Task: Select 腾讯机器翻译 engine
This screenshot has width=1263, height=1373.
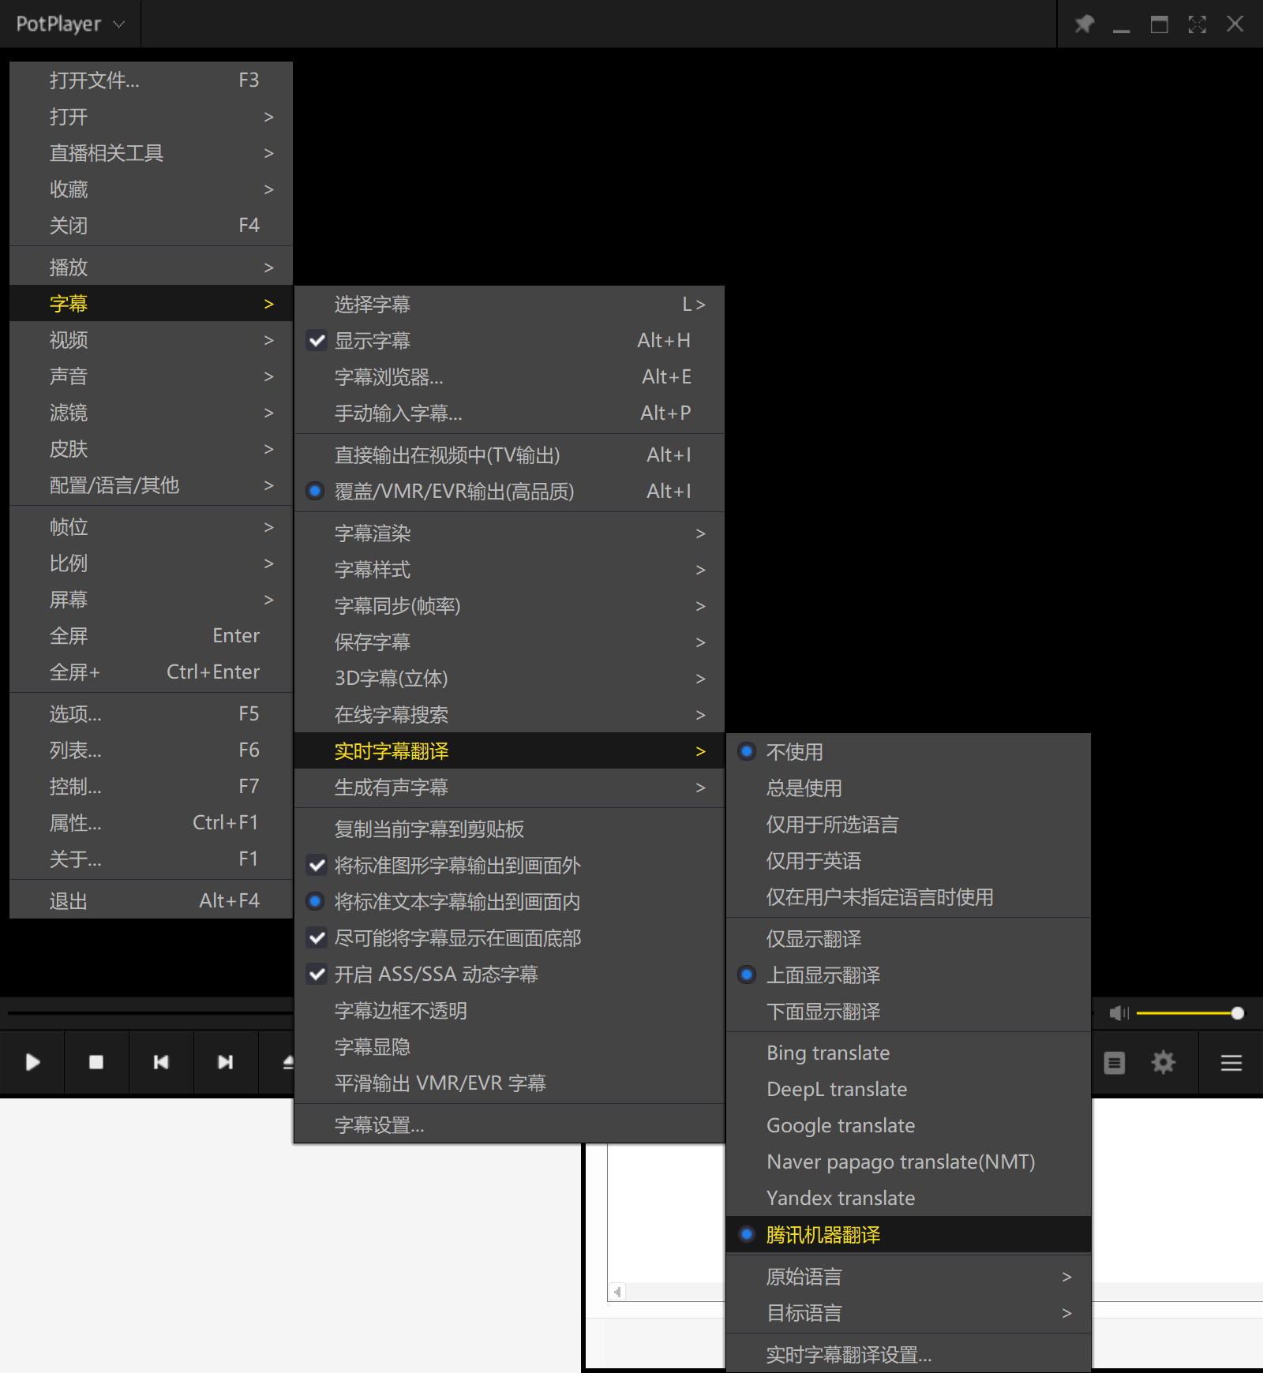Action: 909,1235
